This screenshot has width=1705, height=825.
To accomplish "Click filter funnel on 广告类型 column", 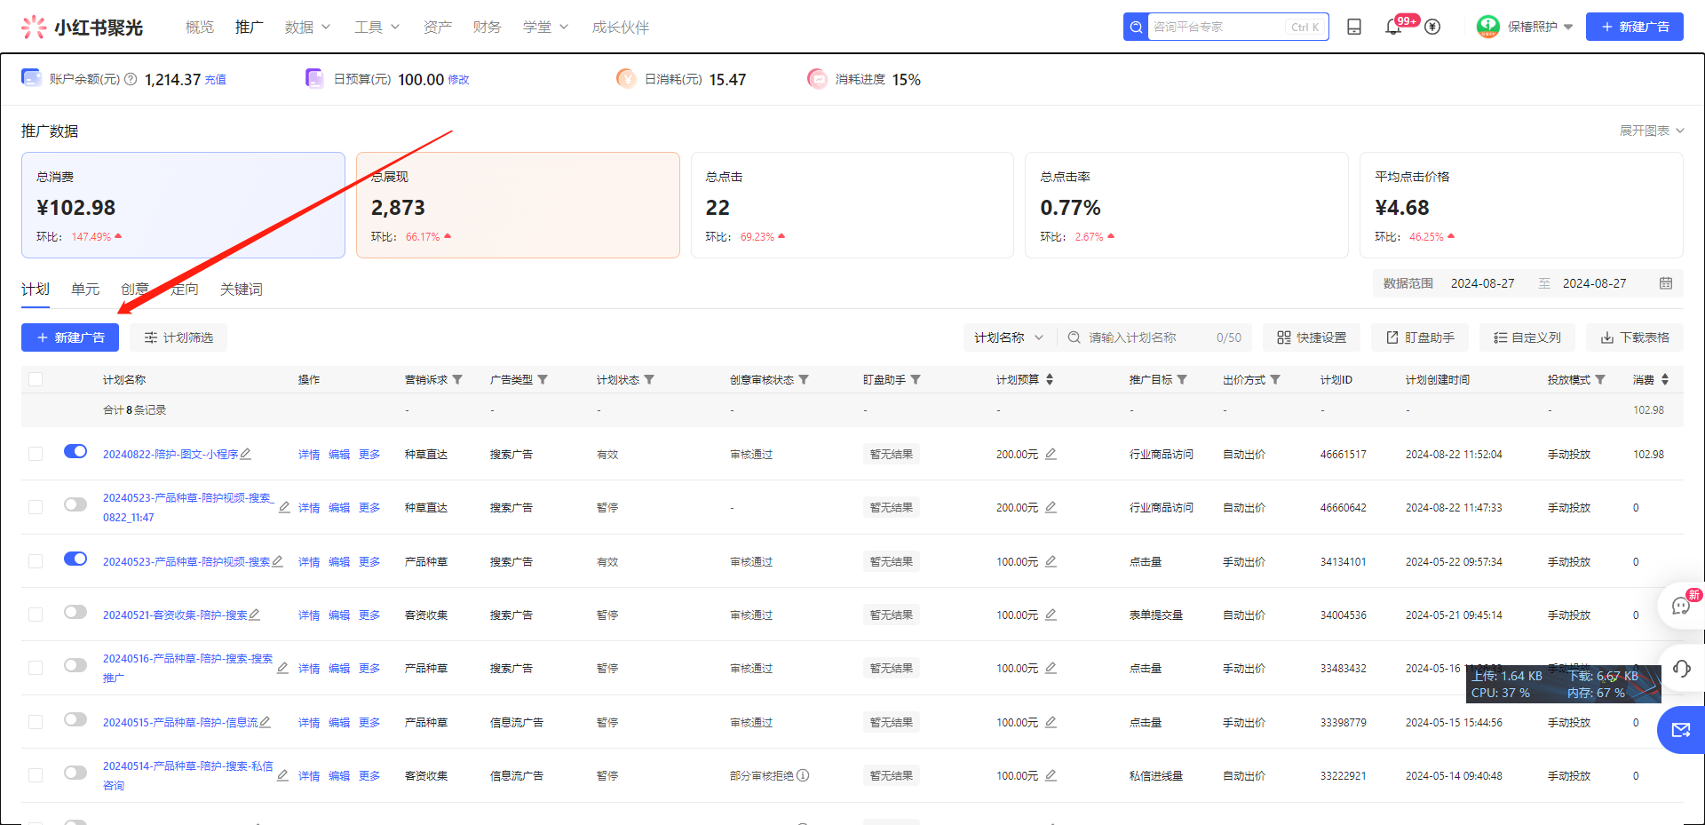I will 543,379.
